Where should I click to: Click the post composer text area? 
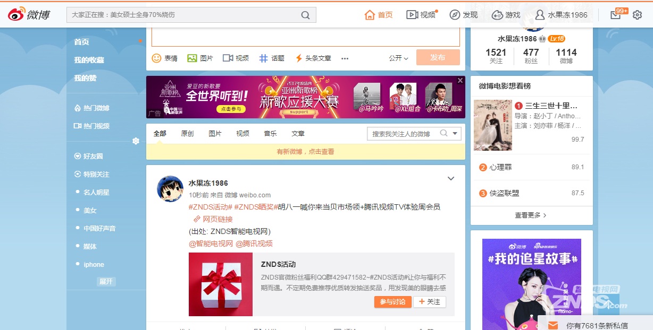tap(306, 37)
